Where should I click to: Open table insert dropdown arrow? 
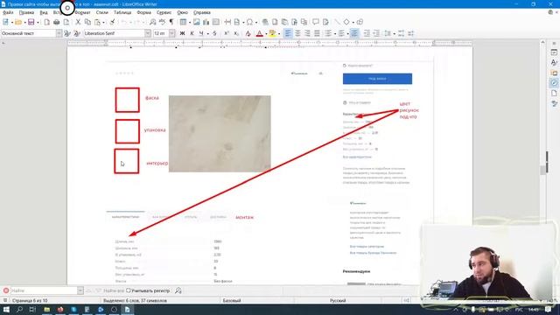pos(190,23)
